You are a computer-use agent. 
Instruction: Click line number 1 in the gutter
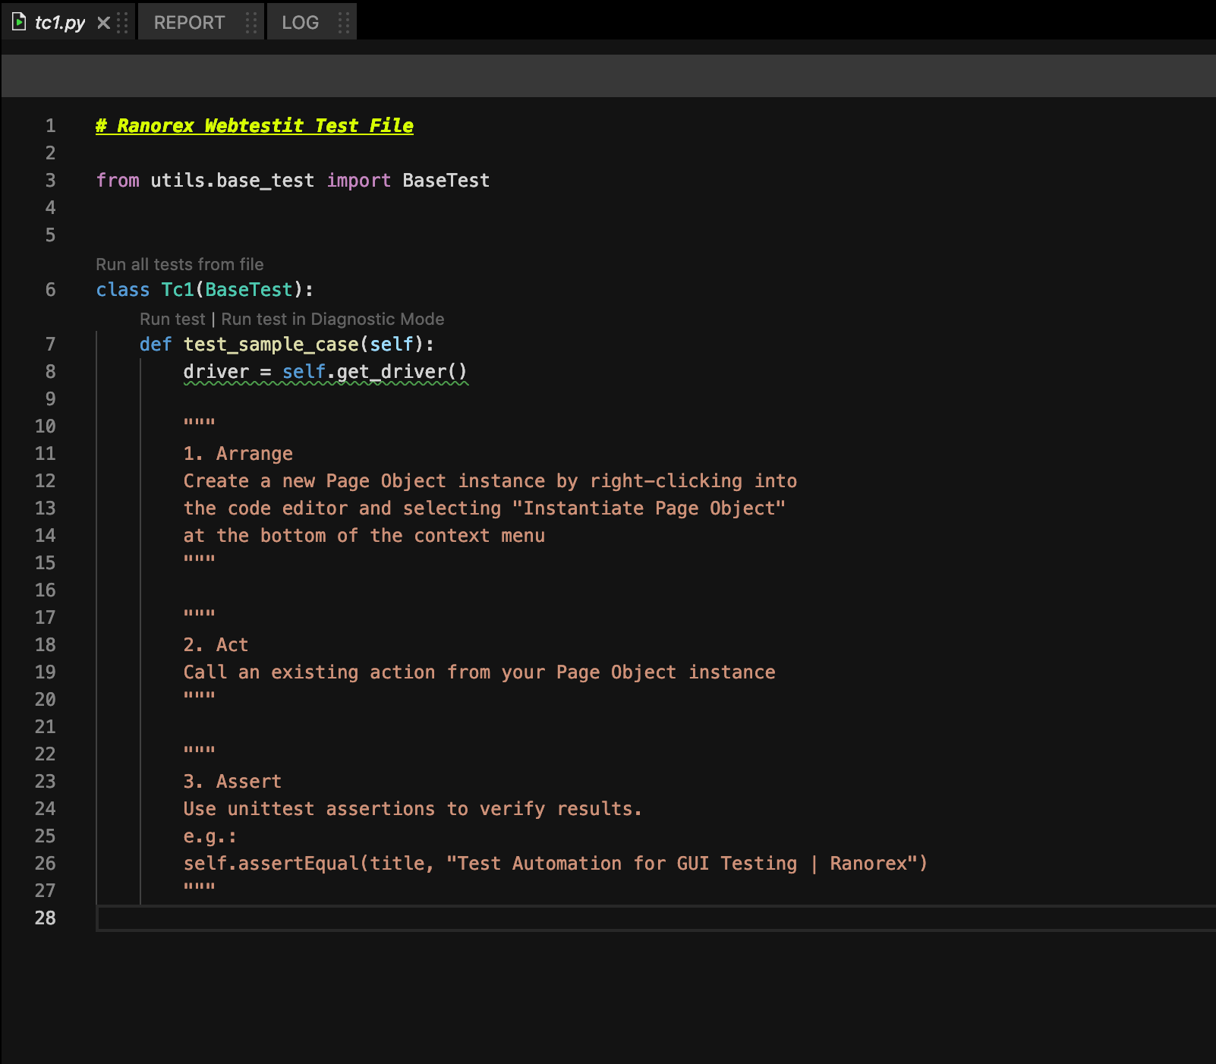[x=50, y=125]
